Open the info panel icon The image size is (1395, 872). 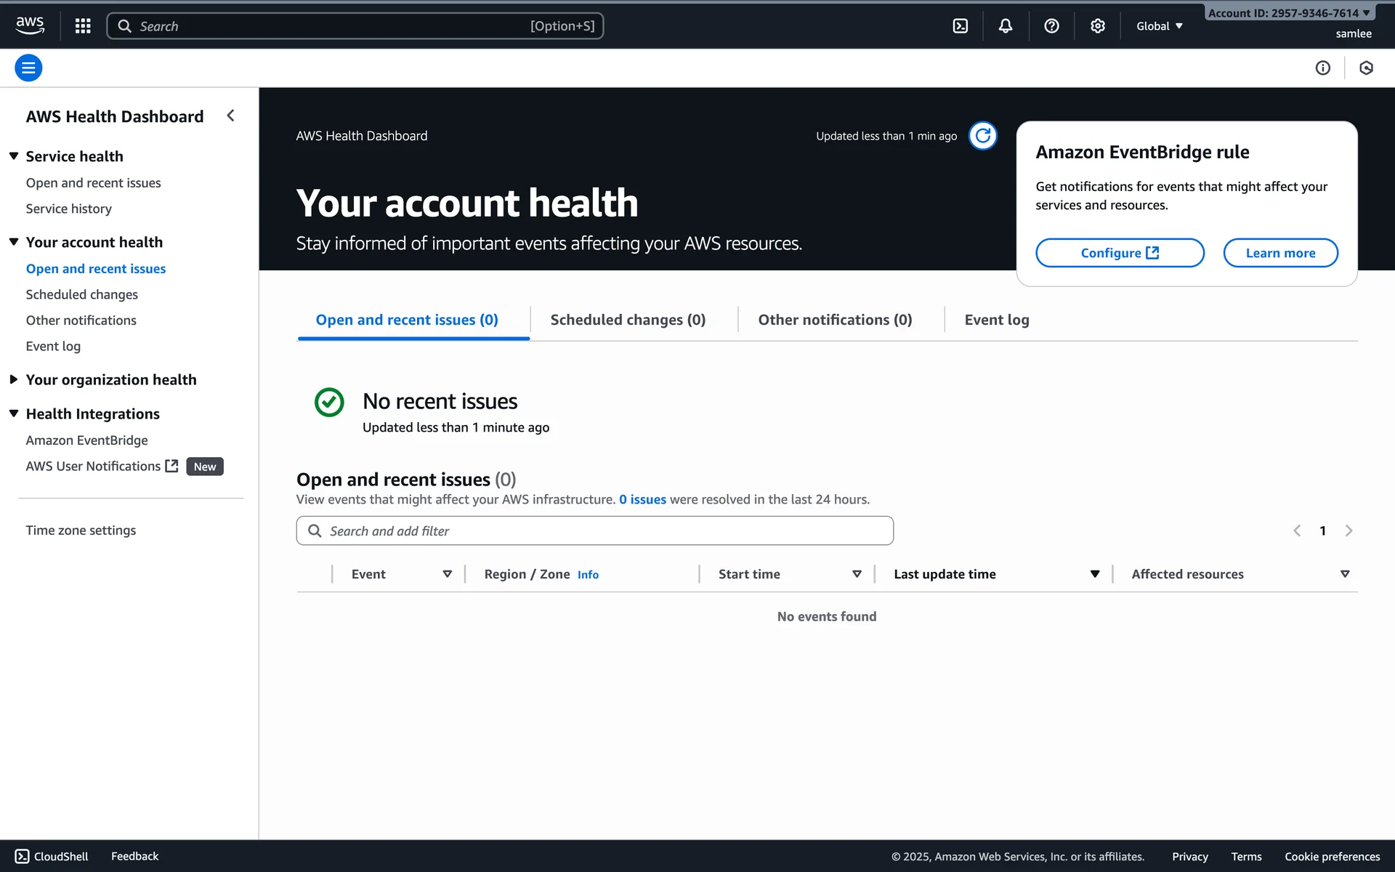pos(1322,68)
